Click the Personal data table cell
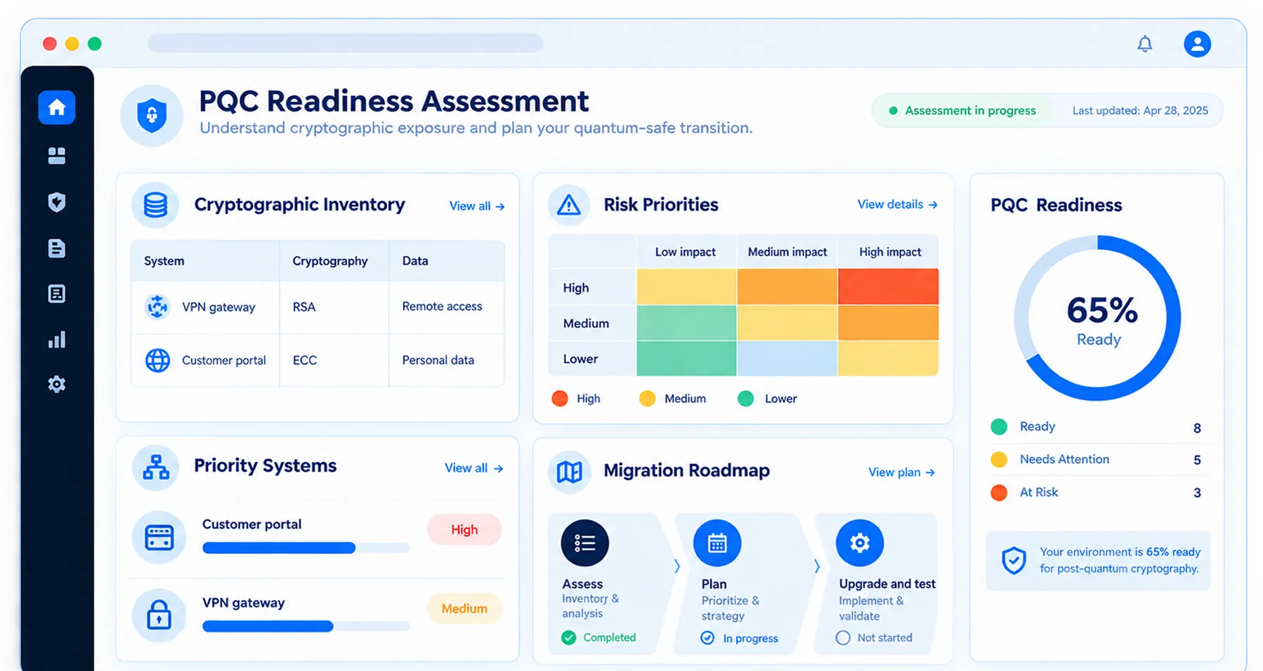The width and height of the screenshot is (1263, 671). pos(446,360)
